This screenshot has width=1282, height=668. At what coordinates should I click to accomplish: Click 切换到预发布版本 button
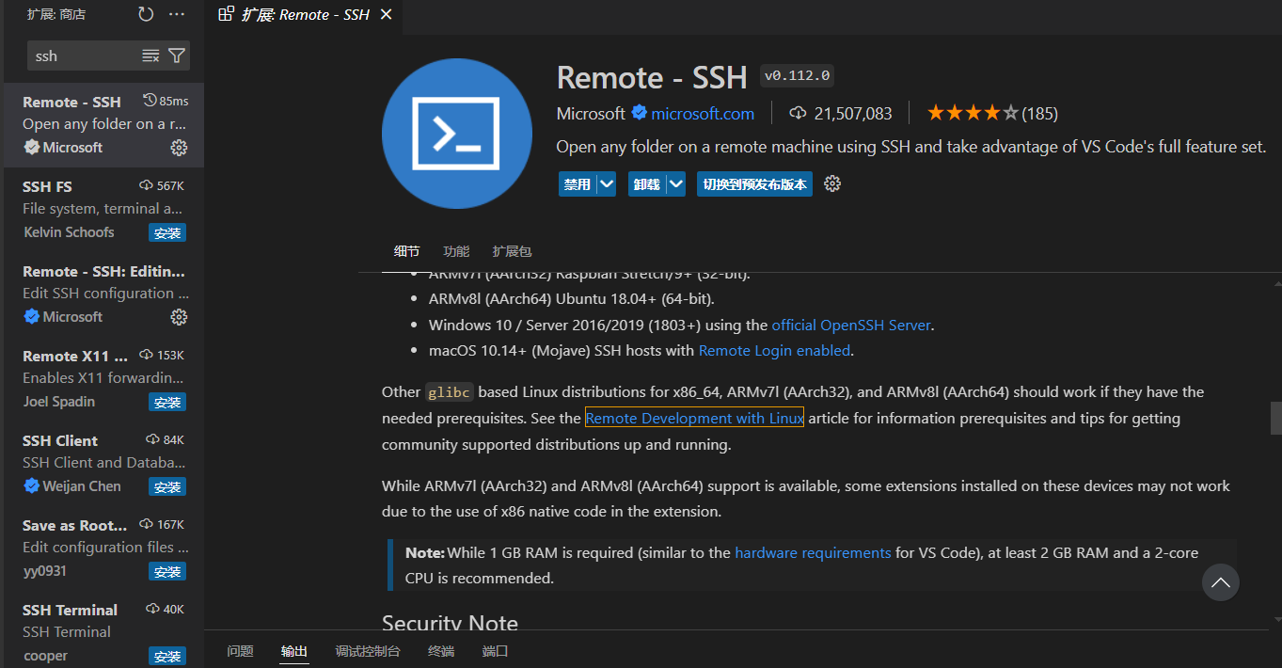point(754,184)
